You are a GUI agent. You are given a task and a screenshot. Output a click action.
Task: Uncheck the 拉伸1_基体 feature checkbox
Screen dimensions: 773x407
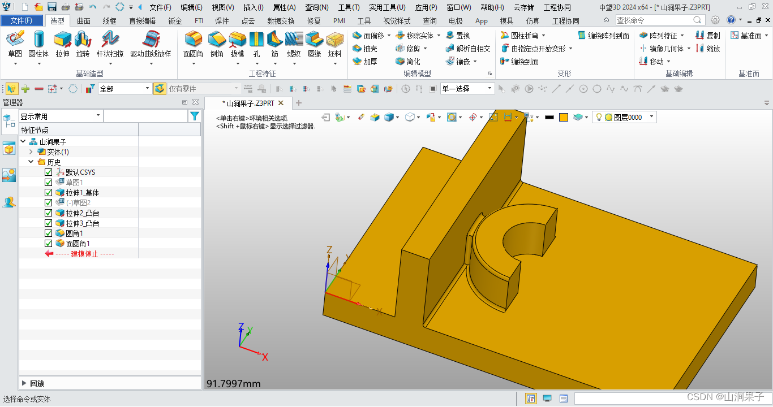click(x=49, y=192)
